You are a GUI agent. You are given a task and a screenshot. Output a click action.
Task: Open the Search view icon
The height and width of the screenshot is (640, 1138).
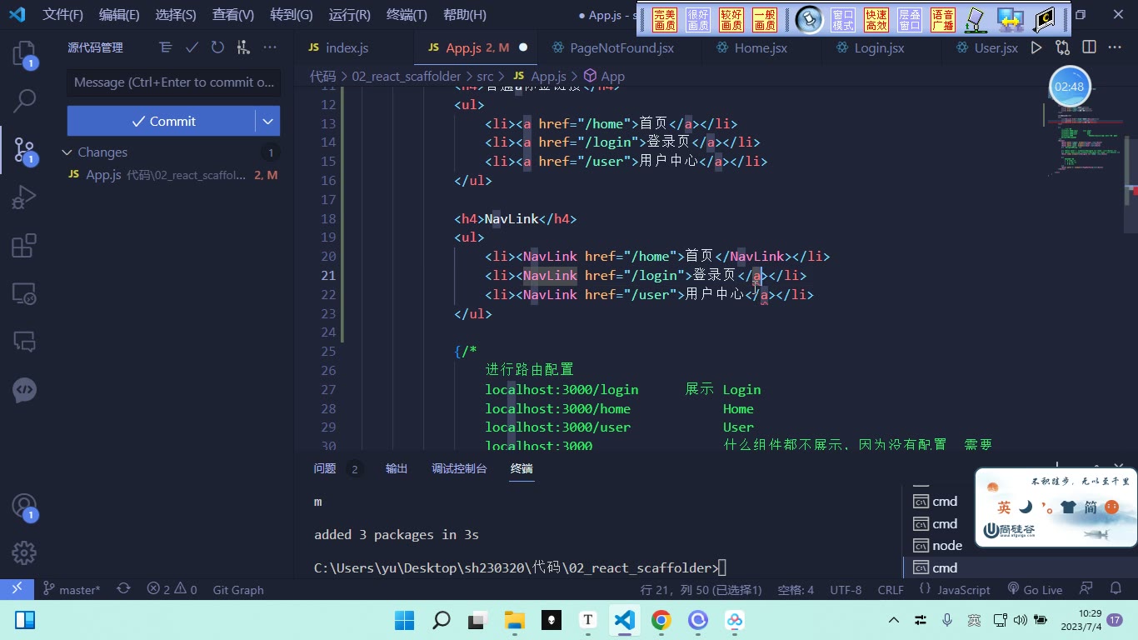coord(24,102)
